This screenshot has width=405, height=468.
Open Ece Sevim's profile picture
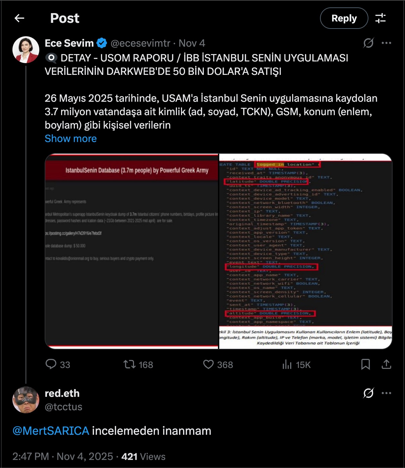pyautogui.click(x=26, y=50)
